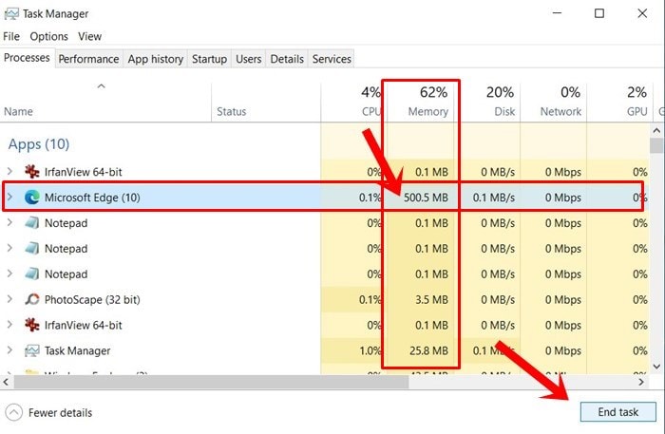Sort by the Status column header
This screenshot has width=665, height=434.
266,102
